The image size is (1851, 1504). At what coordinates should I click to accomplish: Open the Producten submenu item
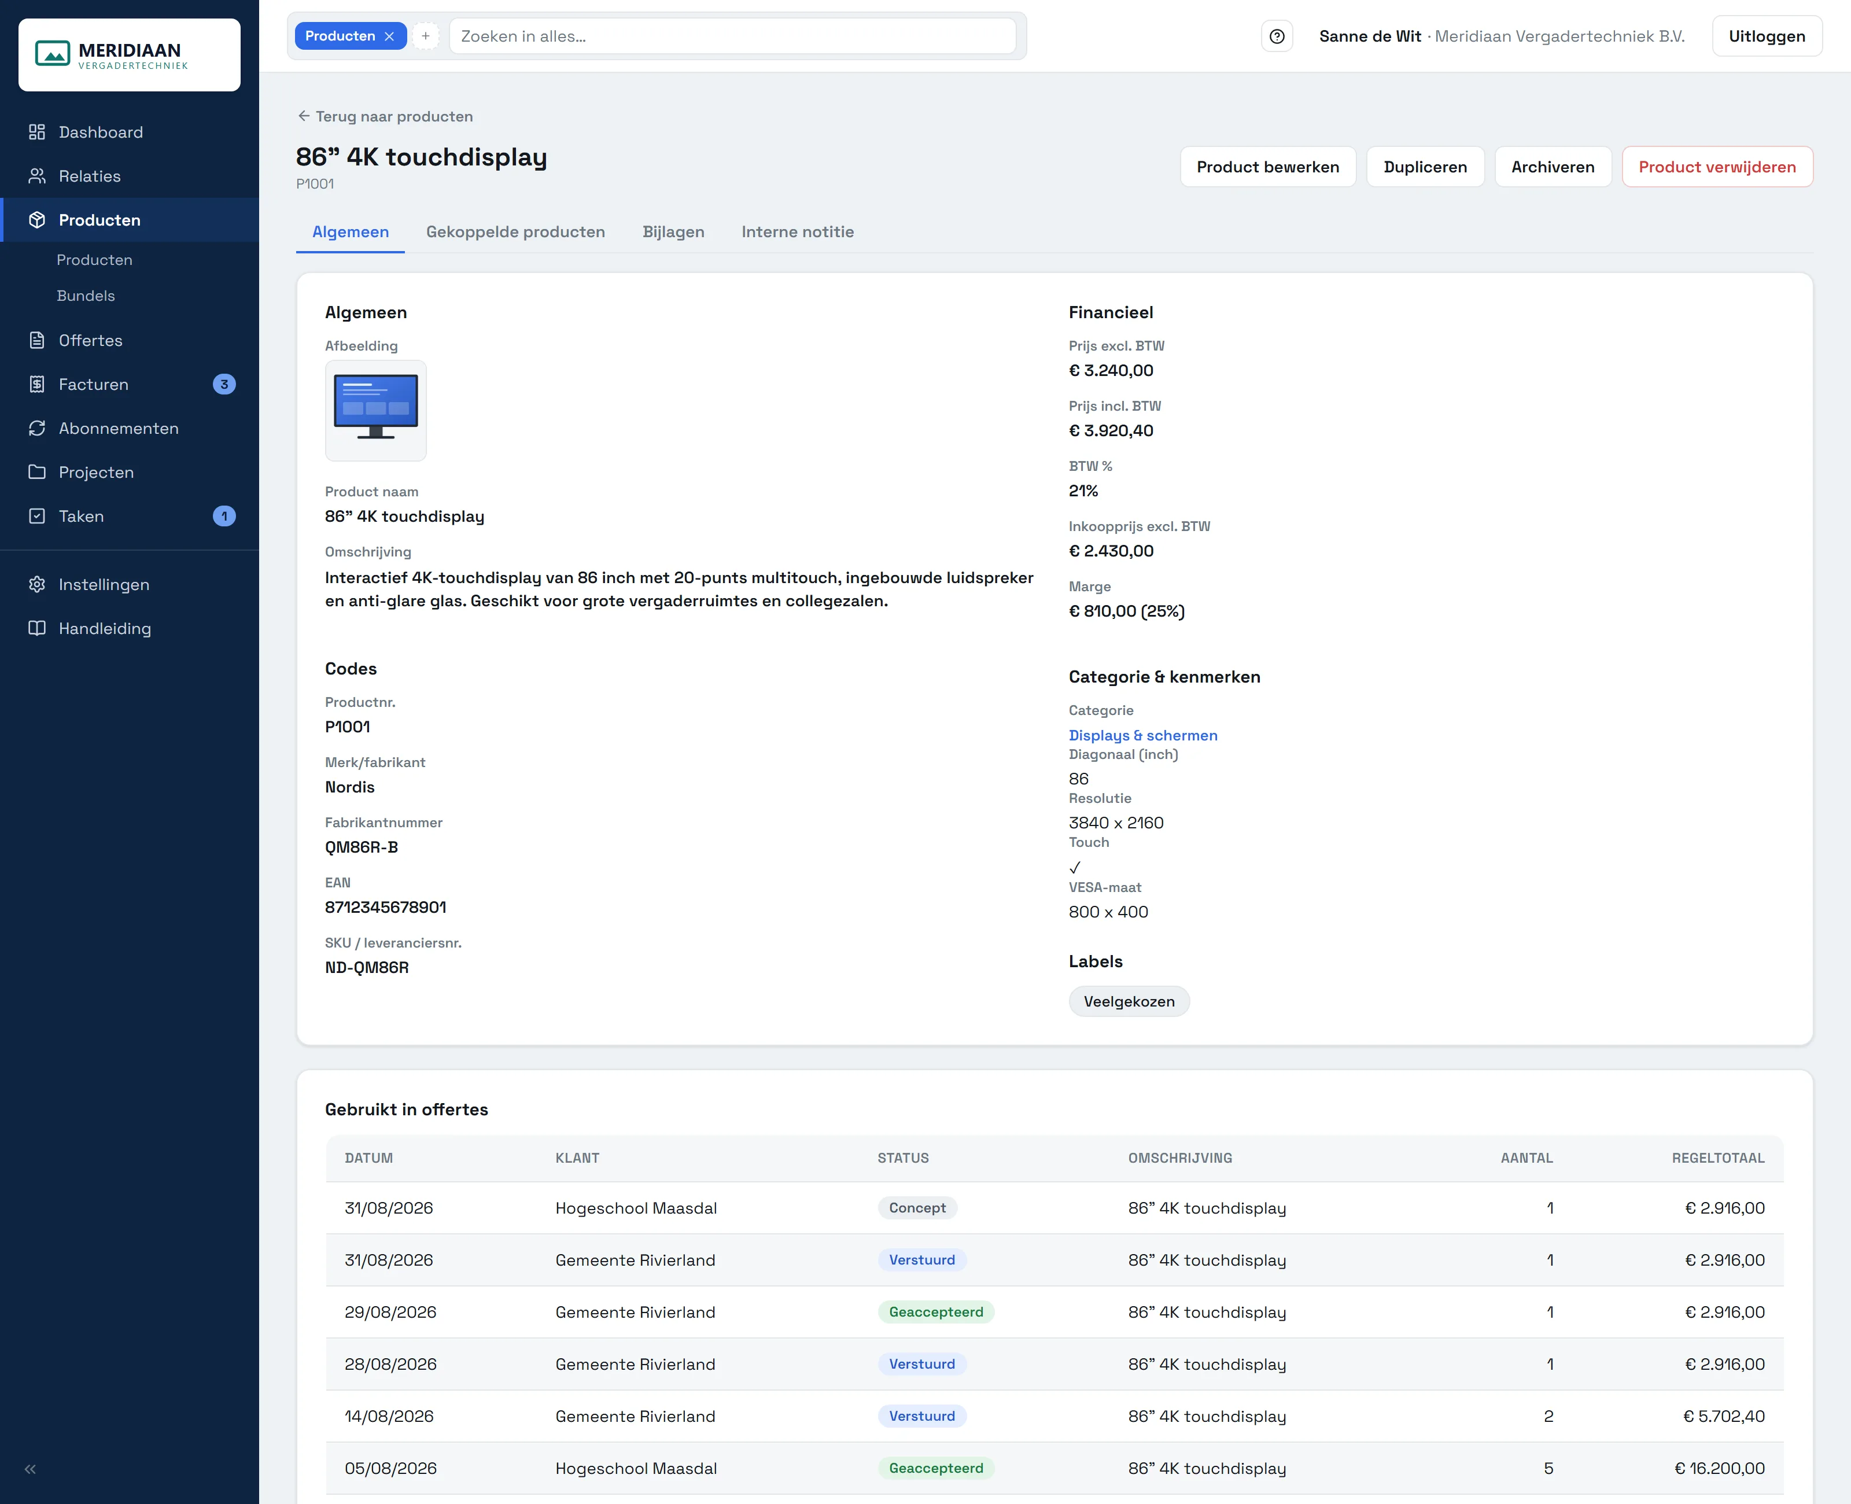click(94, 260)
